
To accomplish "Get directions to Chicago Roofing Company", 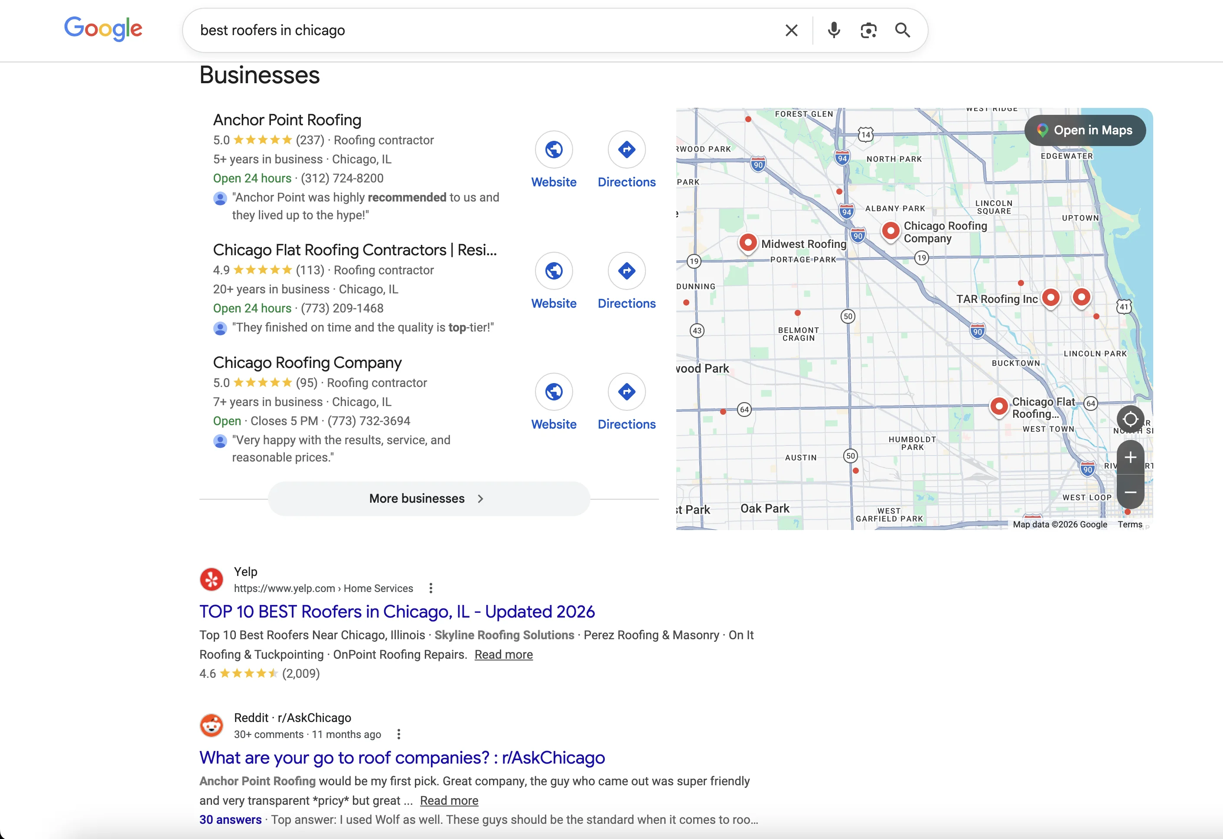I will click(626, 392).
